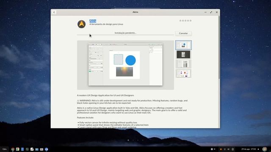This screenshot has height=152, width=271.
Task: Click the Akira app logo icon
Action: pyautogui.click(x=81, y=24)
